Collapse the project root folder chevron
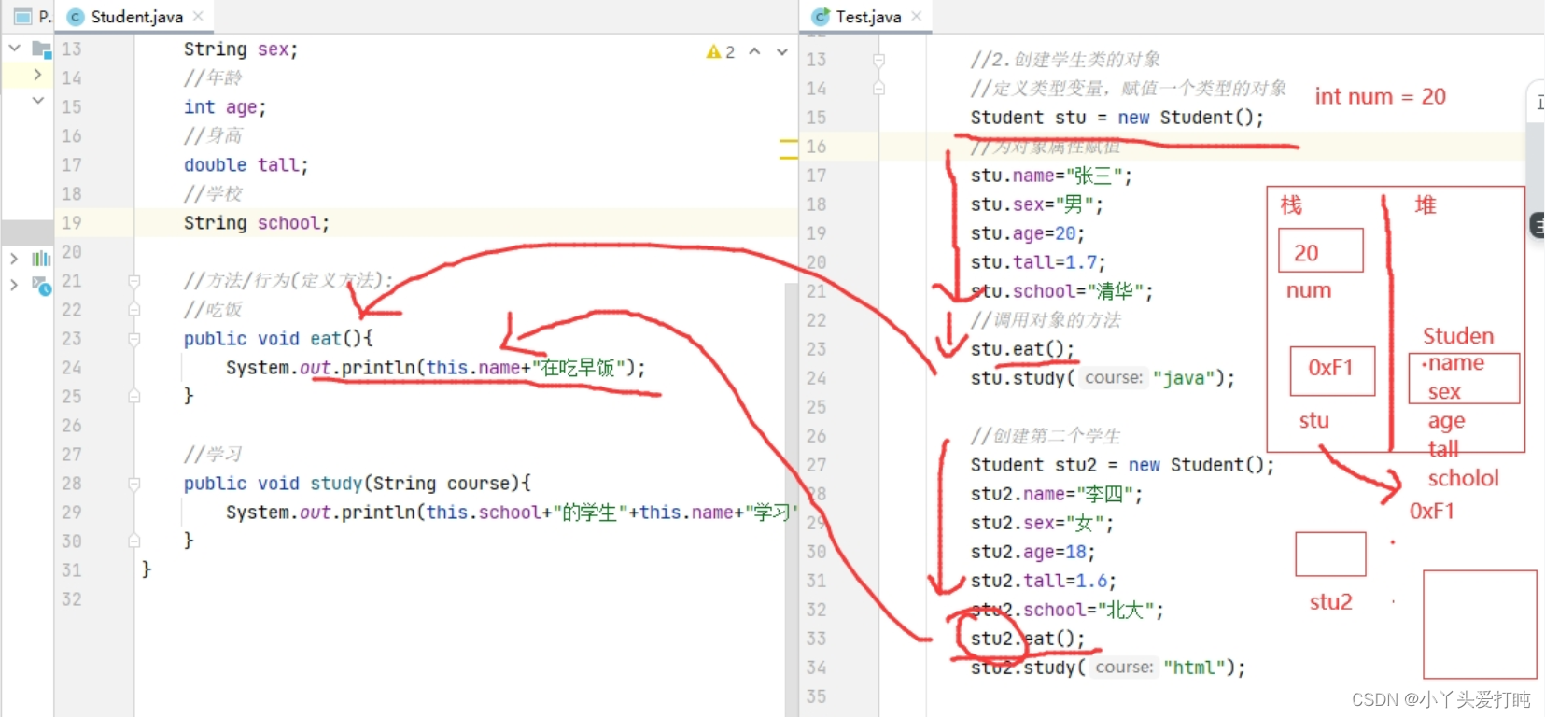Image resolution: width=1545 pixels, height=717 pixels. (14, 47)
